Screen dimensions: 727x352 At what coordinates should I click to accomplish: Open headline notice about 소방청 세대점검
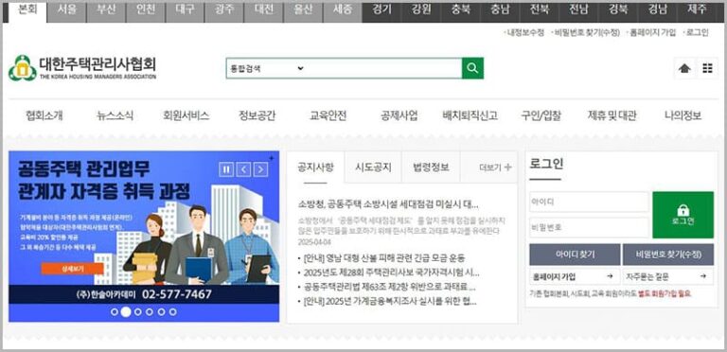click(x=388, y=204)
